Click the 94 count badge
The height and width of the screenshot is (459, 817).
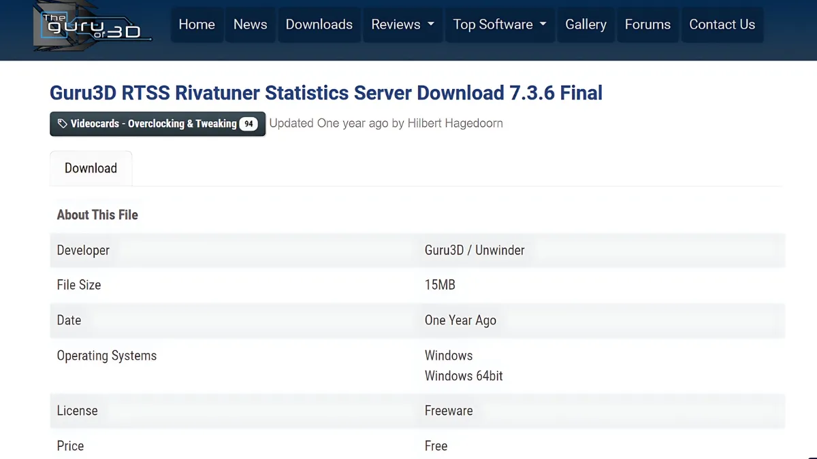pos(248,124)
